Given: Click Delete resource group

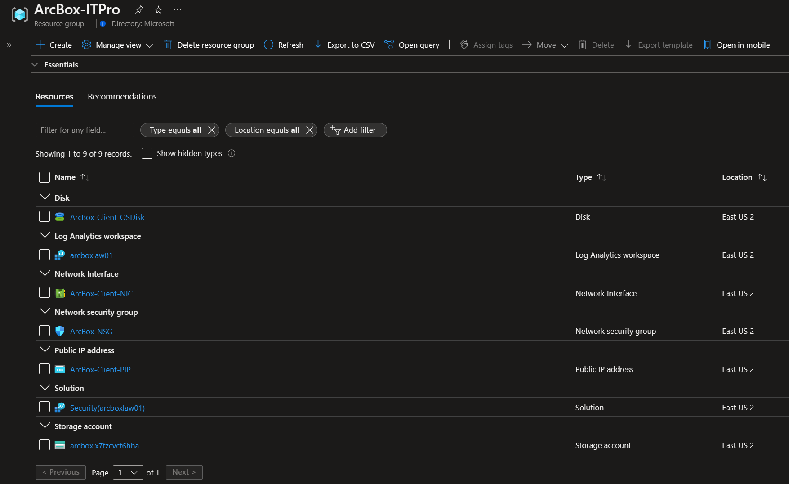Looking at the screenshot, I should click(209, 45).
